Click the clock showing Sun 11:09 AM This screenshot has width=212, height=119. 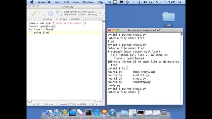166,2
